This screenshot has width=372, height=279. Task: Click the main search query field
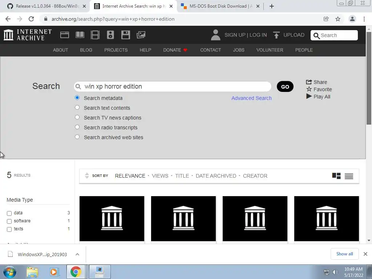click(173, 86)
